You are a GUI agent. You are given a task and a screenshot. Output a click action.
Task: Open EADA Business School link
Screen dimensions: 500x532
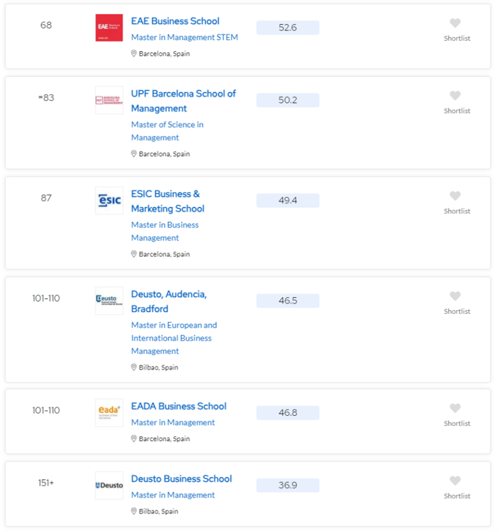click(178, 406)
